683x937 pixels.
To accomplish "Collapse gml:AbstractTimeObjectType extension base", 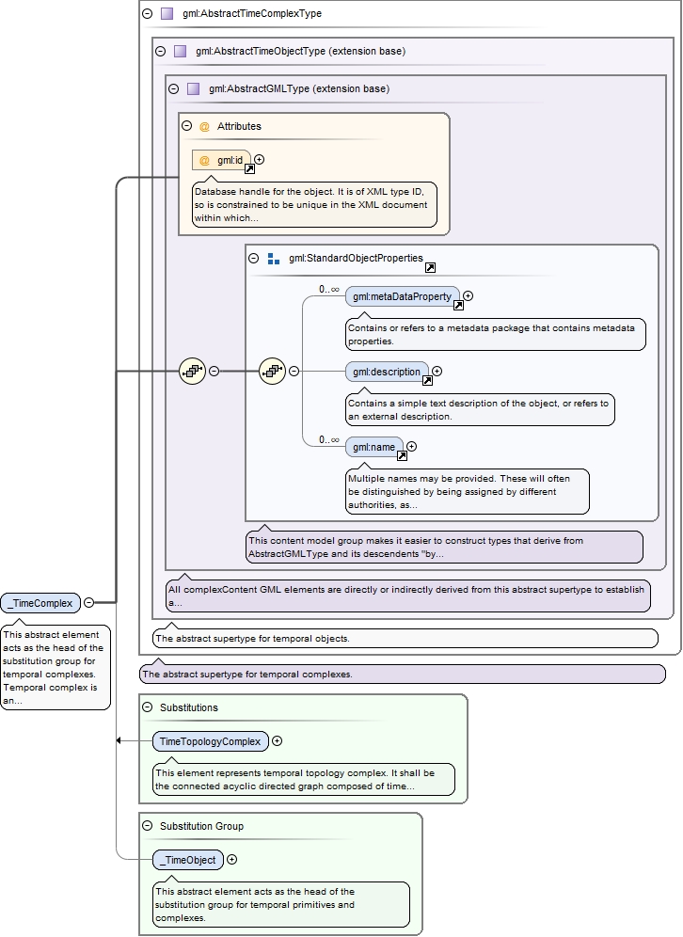I will [x=160, y=51].
